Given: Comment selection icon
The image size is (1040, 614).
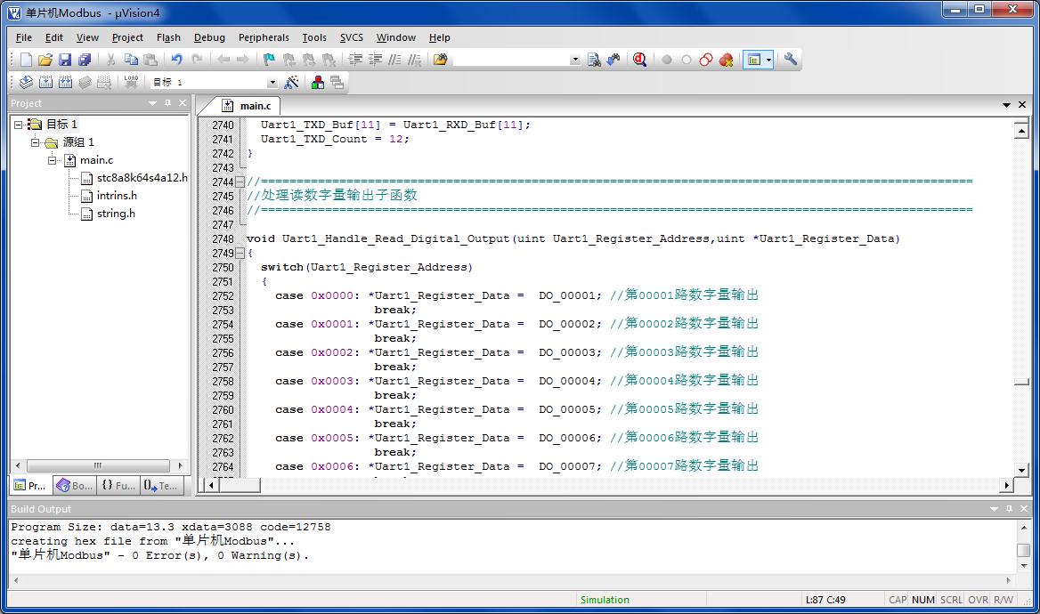Looking at the screenshot, I should pyautogui.click(x=394, y=60).
